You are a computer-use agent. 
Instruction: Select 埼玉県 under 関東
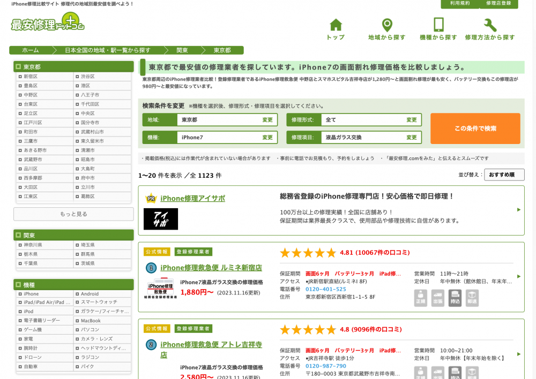click(88, 245)
